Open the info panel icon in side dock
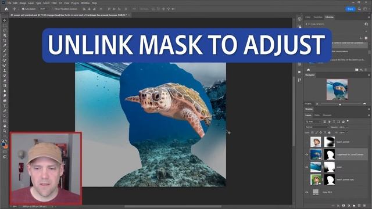372x209 pixels. click(300, 19)
